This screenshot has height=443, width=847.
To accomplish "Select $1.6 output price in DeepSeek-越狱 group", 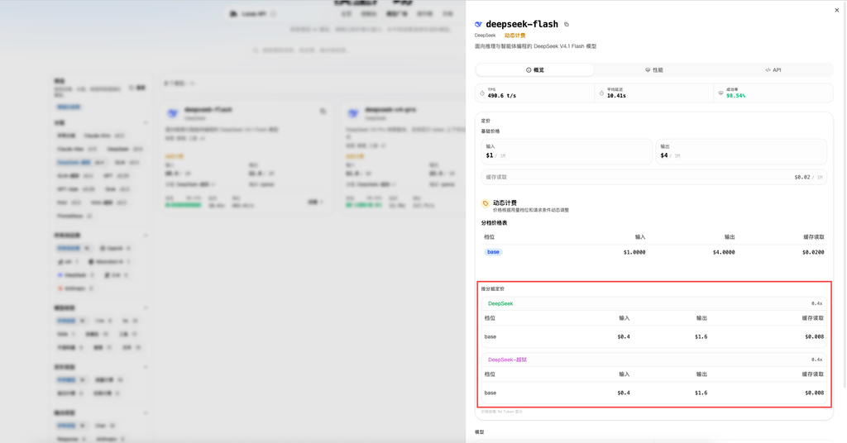I will tap(701, 393).
